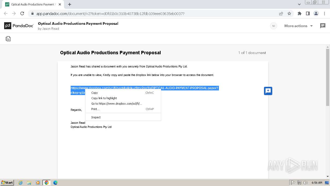The height and width of the screenshot is (186, 330).
Task: Launch Microsoft Edge from the taskbar
Action: (x=55, y=183)
